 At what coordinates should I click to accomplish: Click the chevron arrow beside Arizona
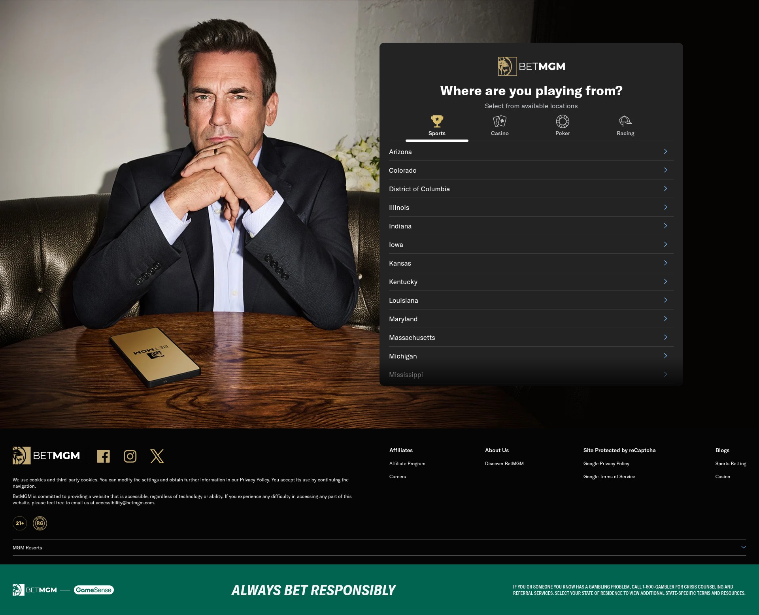(666, 151)
